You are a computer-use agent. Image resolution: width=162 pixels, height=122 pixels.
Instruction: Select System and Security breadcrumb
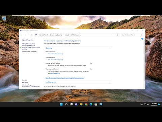56,35
